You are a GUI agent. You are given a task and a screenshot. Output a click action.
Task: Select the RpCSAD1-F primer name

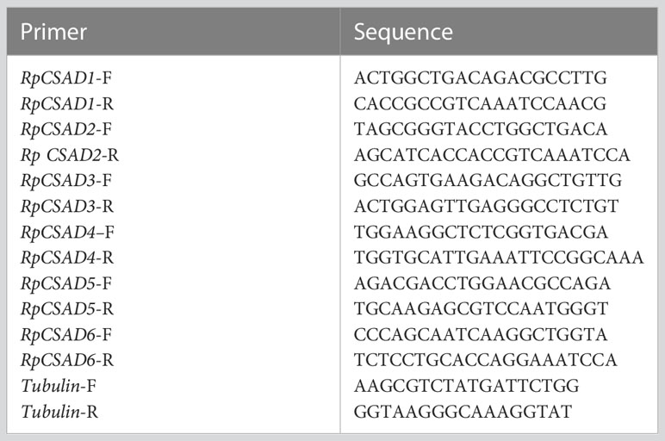(x=66, y=78)
